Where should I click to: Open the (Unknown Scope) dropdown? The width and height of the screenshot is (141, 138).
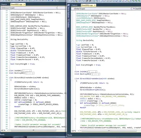29,8
